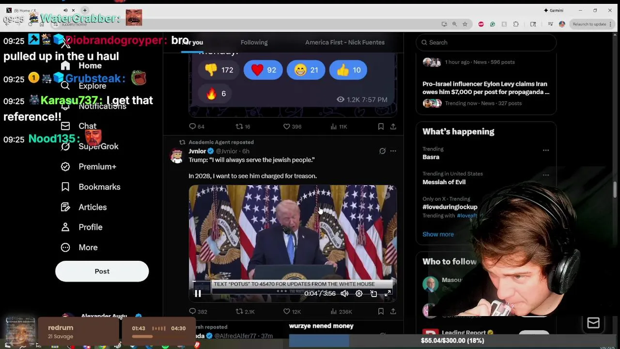The width and height of the screenshot is (620, 349).
Task: Open the Extensions puzzle icon
Action: (516, 24)
